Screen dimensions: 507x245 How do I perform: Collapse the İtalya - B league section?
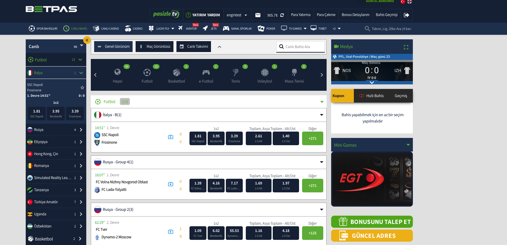[321, 115]
